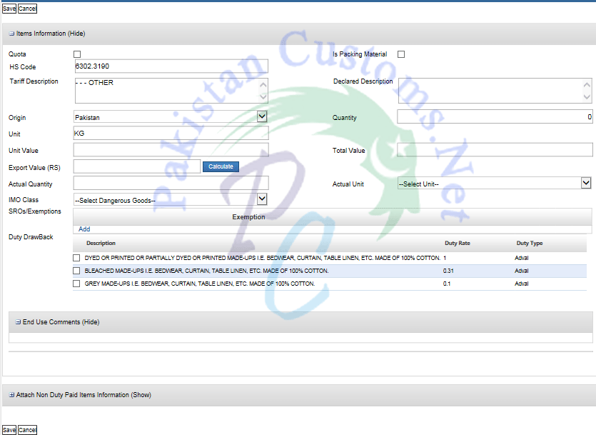Collapse End Use Comments section icon
The image size is (596, 435).
point(18,322)
